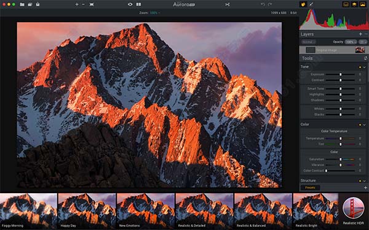
Task: Collapse the Tone panel chevron
Action: pos(365,67)
